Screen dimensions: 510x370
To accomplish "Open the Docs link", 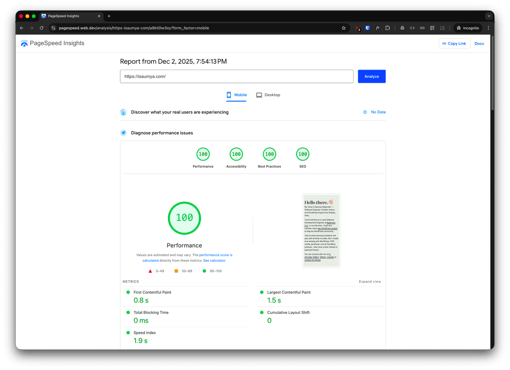I will click(479, 43).
